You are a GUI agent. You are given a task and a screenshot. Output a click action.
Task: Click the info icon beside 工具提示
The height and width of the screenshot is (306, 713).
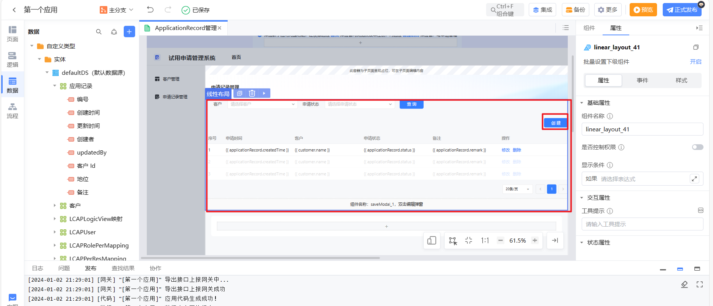tap(610, 211)
